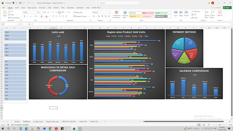The image size is (233, 131).
Task: Open Conditional Formatting menu
Action: [116, 14]
